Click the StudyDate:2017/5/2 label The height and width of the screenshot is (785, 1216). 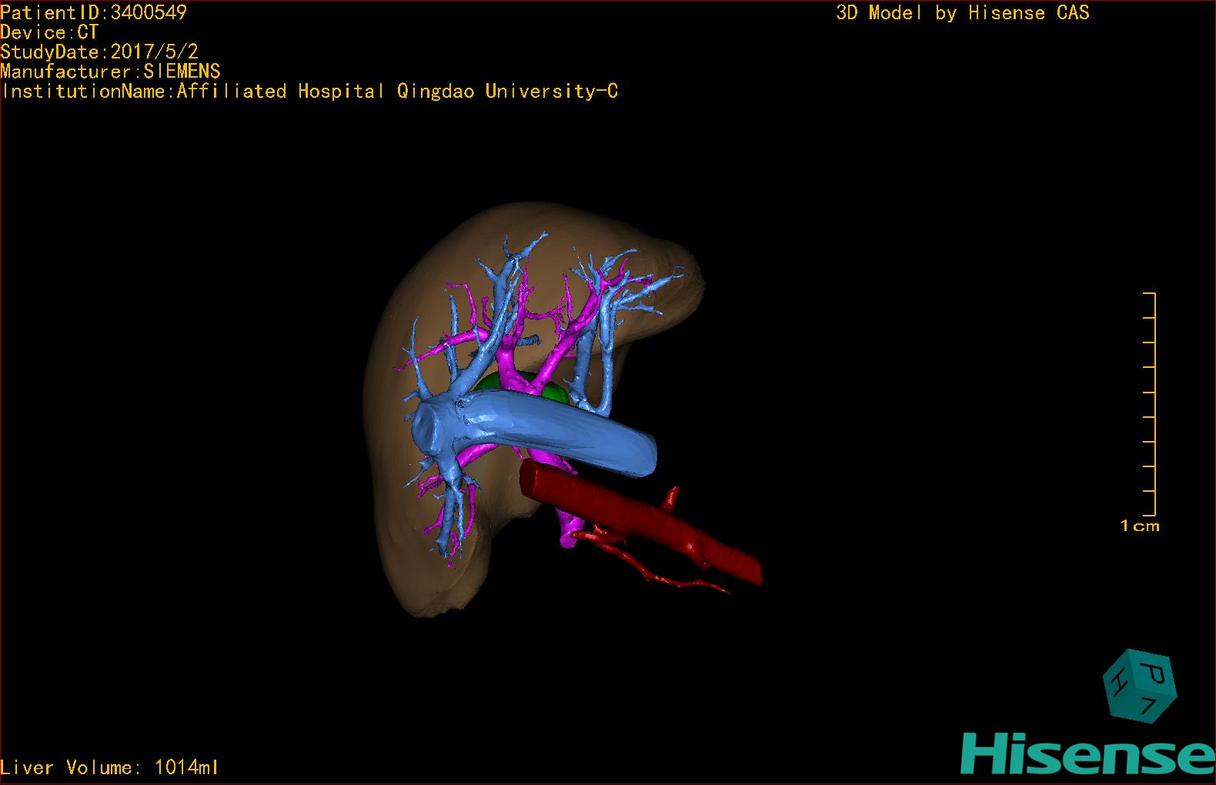[x=99, y=52]
